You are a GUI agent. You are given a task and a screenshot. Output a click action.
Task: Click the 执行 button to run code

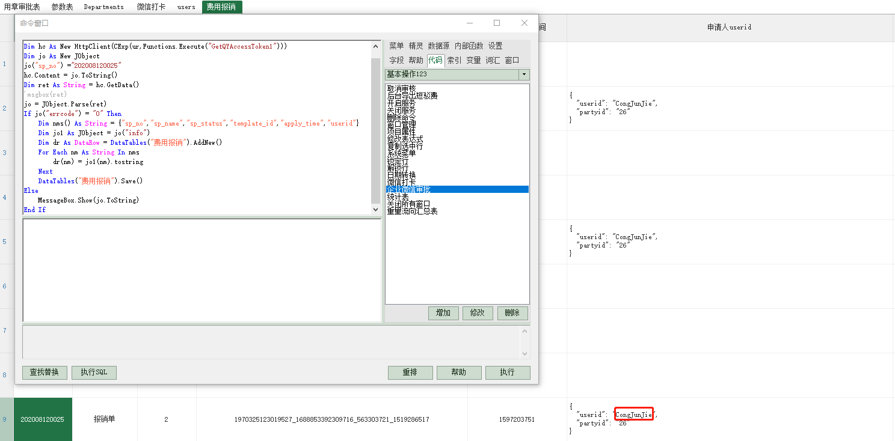[507, 373]
